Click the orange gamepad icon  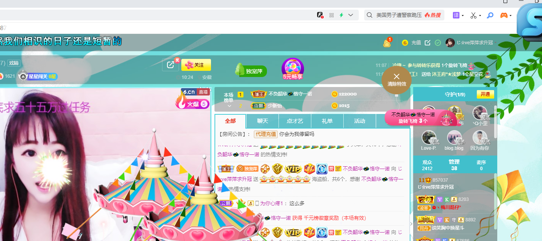504,15
